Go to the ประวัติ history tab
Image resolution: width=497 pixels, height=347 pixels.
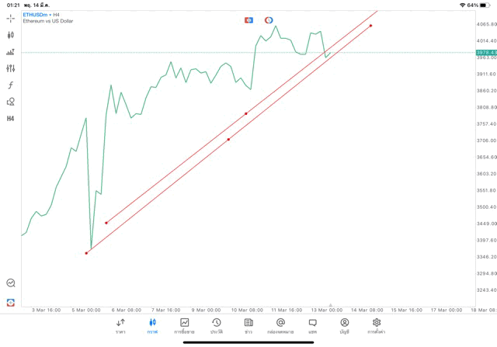pos(216,326)
